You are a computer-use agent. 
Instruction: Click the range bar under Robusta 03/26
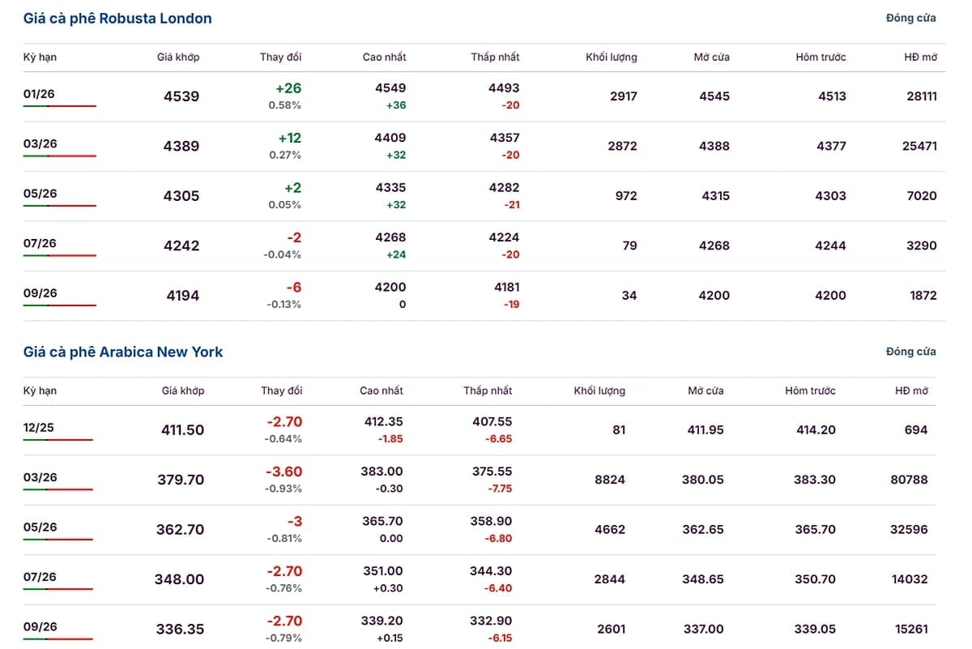coord(59,156)
